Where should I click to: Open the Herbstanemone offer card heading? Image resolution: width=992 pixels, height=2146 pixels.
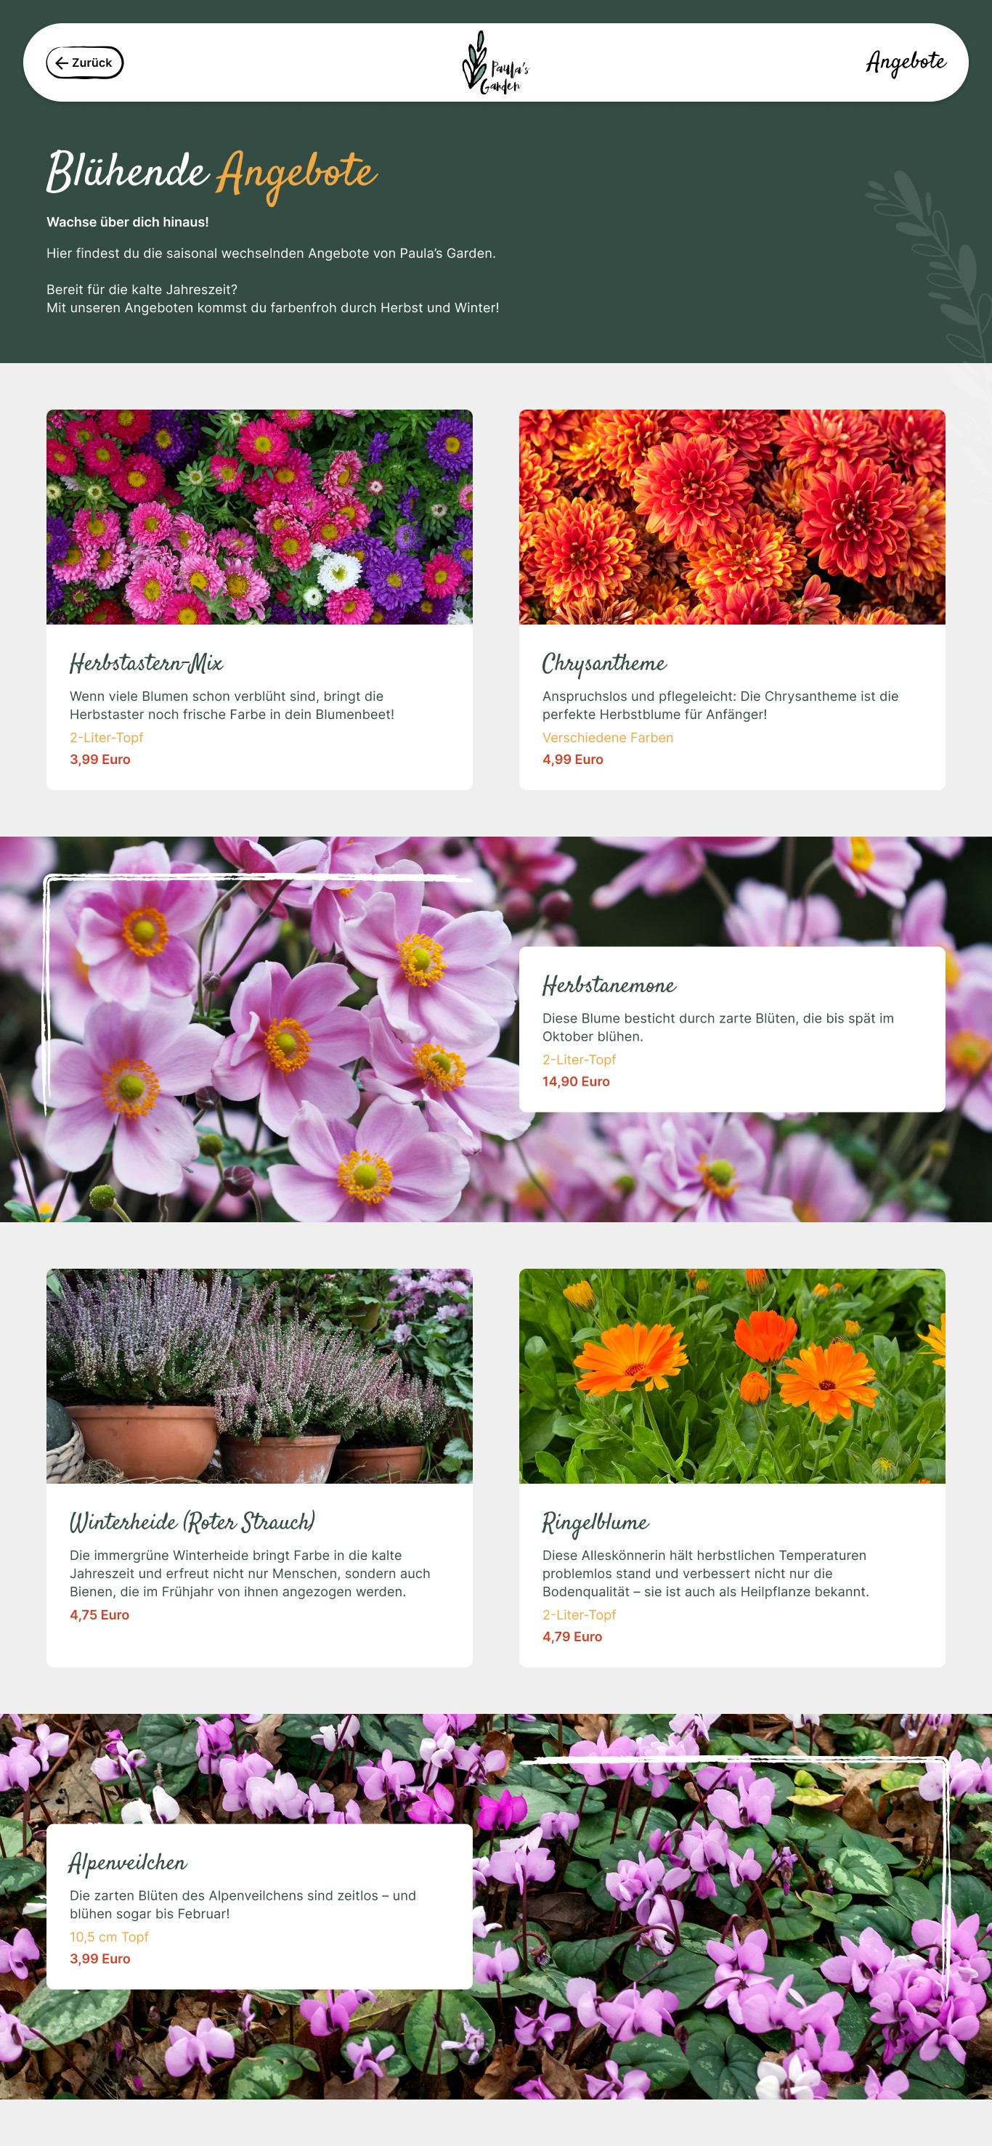click(x=609, y=985)
